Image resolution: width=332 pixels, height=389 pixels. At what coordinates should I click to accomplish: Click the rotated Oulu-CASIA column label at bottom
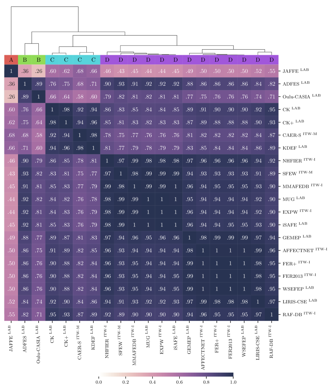(x=38, y=345)
